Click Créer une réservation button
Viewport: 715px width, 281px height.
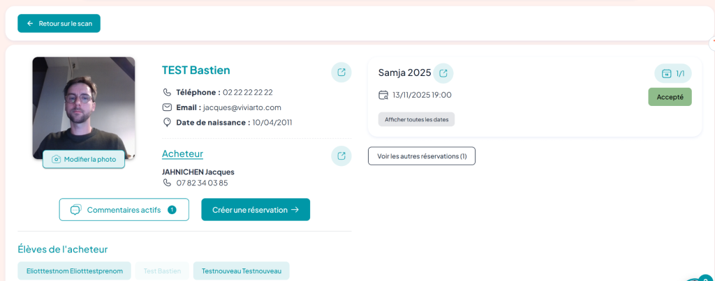[x=256, y=209]
